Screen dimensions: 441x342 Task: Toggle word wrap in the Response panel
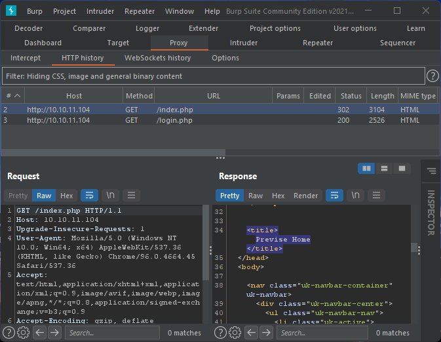(334, 196)
